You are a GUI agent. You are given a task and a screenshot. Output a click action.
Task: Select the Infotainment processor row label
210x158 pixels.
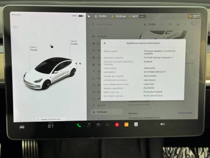[115, 80]
